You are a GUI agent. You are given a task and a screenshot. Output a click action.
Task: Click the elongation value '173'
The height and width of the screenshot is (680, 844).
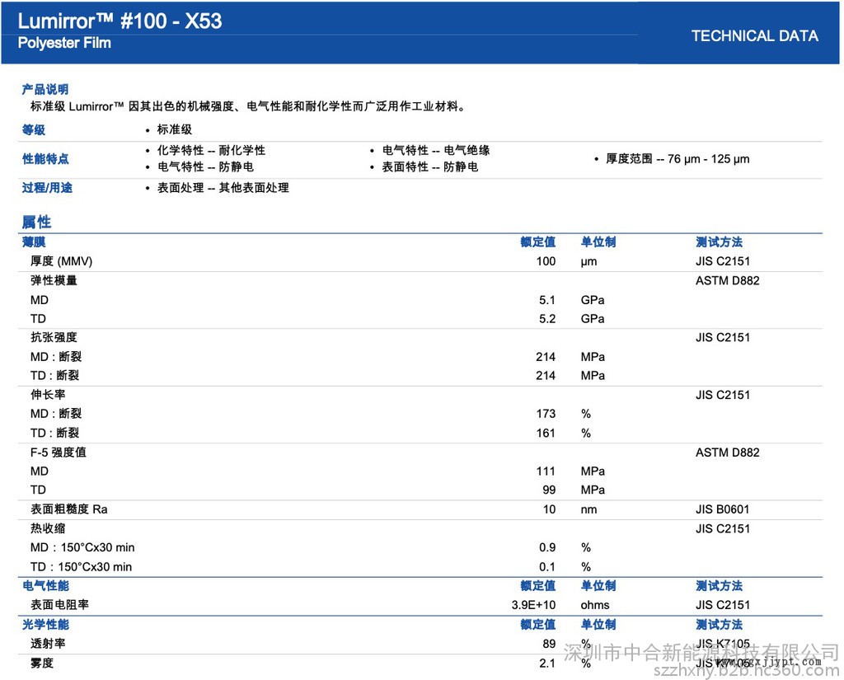(x=546, y=414)
